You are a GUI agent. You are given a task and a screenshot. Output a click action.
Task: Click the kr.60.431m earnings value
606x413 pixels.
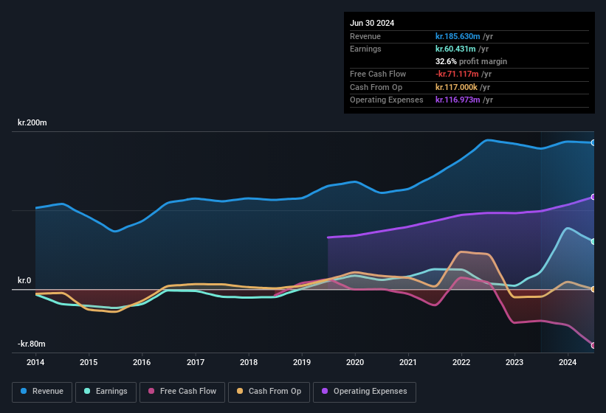[455, 49]
